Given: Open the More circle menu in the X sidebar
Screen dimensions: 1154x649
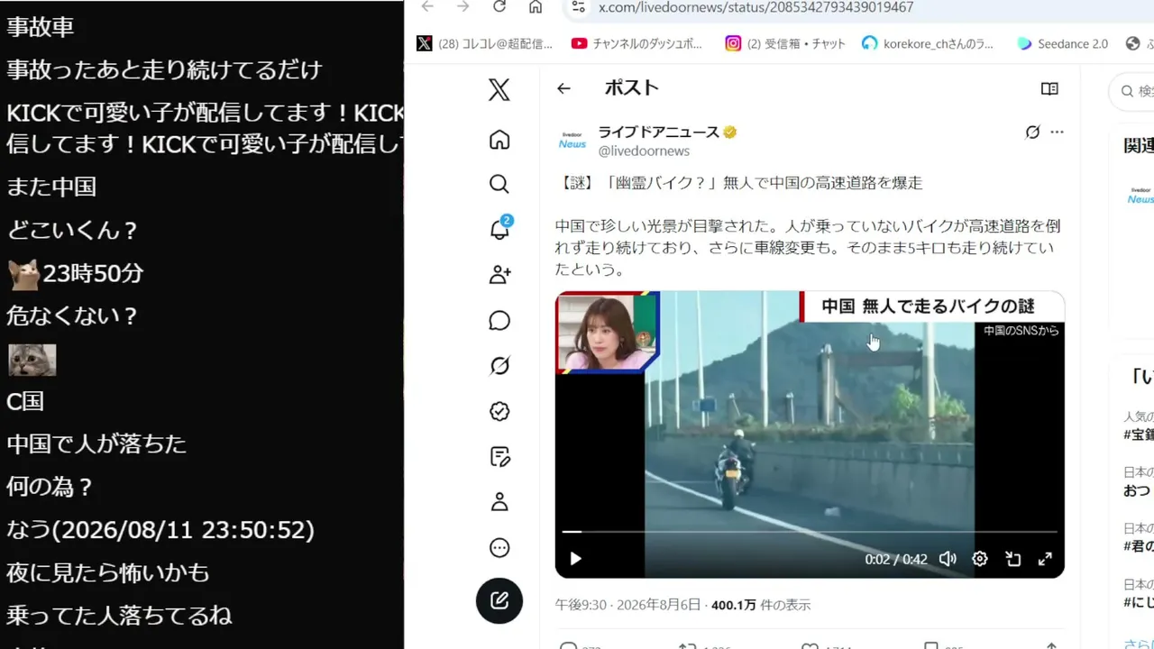Looking at the screenshot, I should tap(499, 547).
